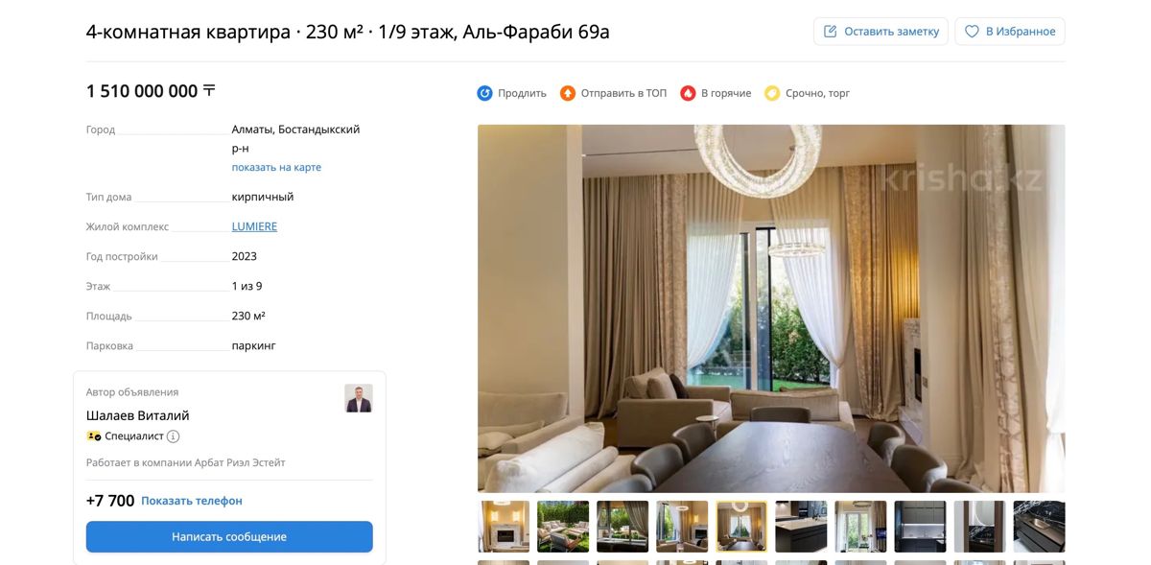Add listing to favorites with В Избранное
The width and height of the screenshot is (1151, 565).
(1010, 32)
